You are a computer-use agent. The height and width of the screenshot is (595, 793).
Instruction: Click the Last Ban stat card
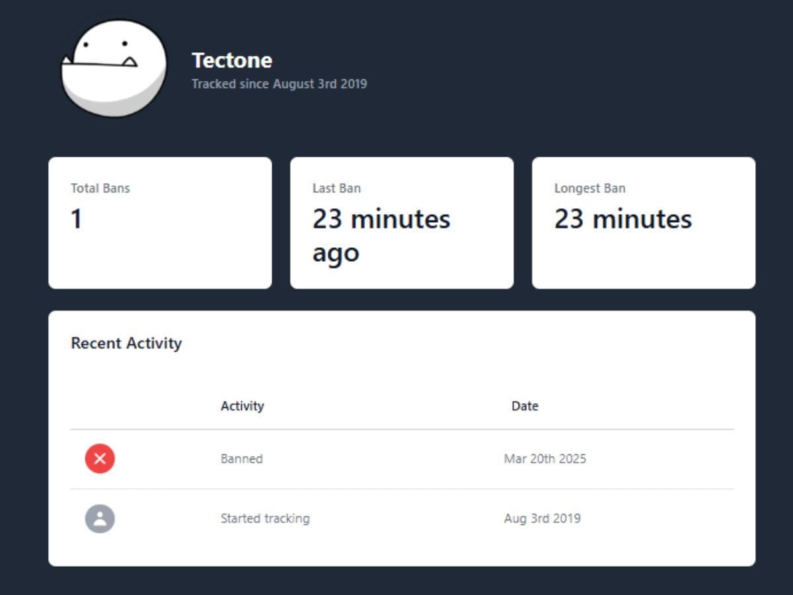pos(402,221)
